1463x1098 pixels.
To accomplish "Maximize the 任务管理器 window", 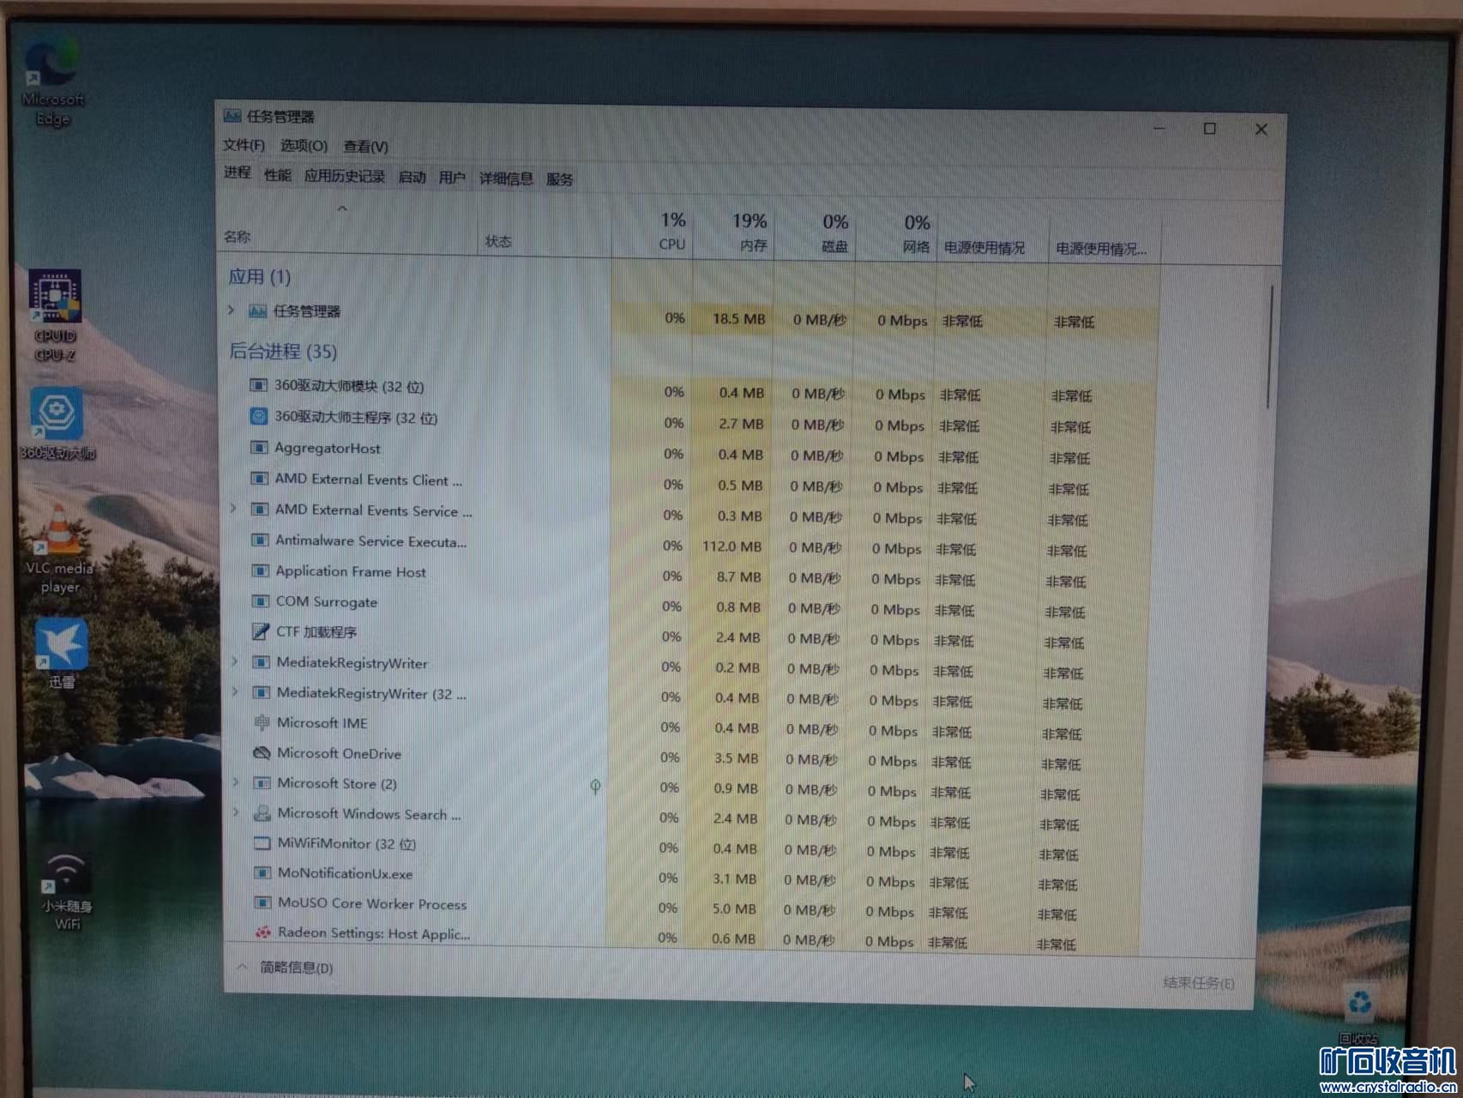I will pos(1210,129).
